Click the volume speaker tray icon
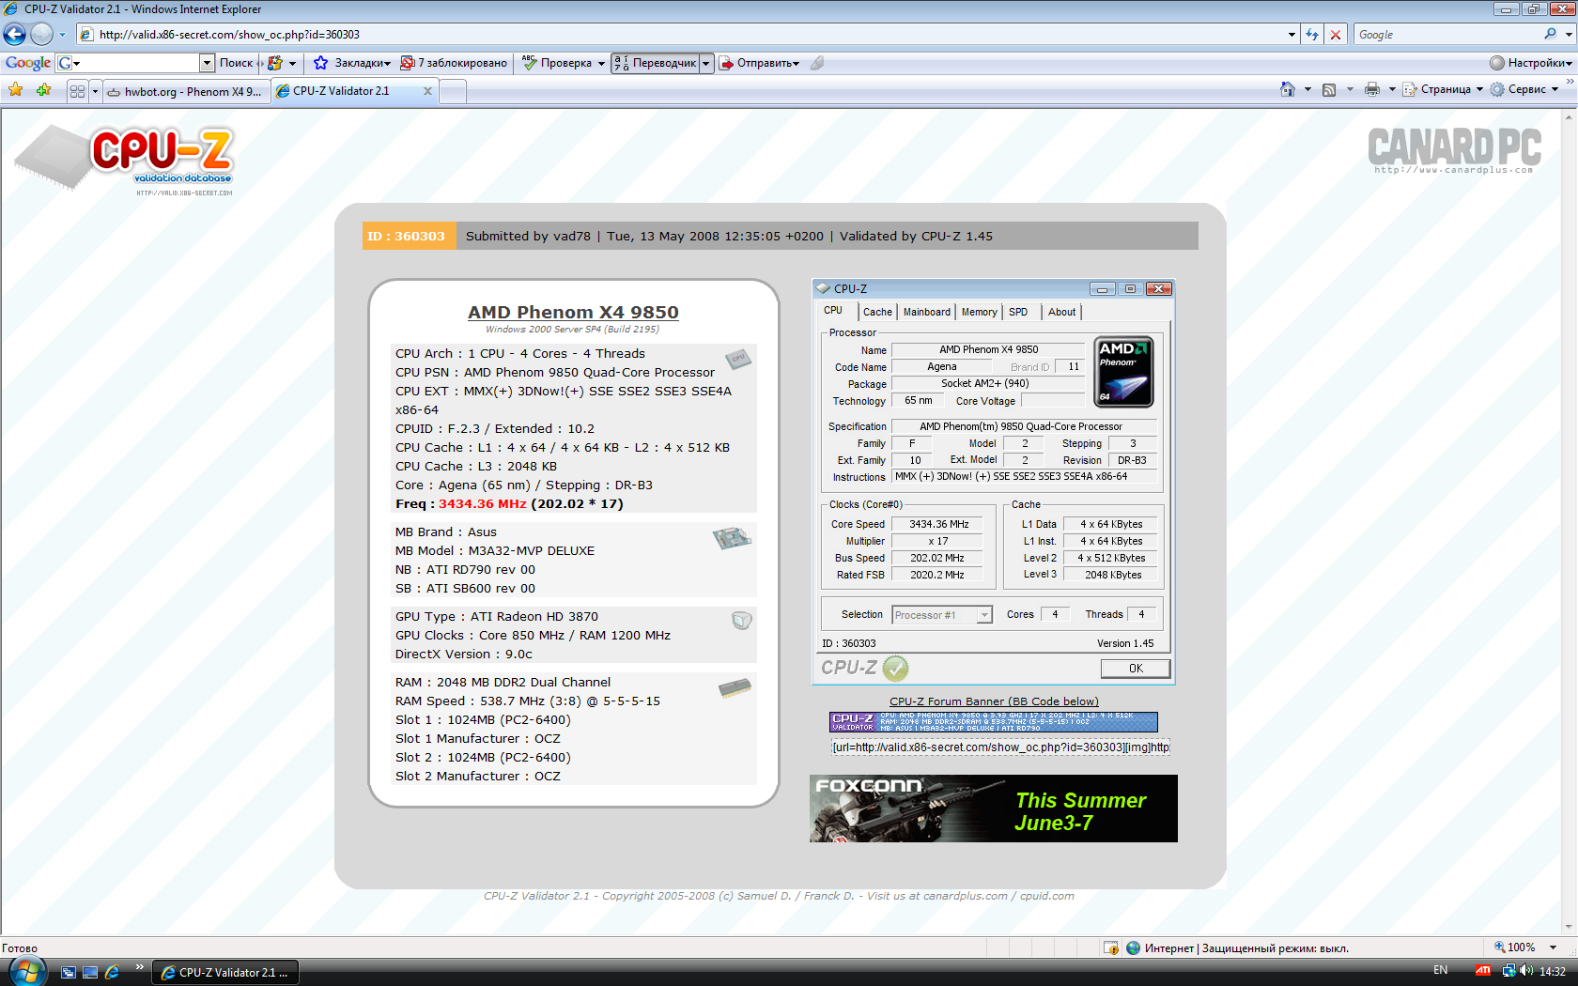The image size is (1578, 986). (x=1525, y=971)
